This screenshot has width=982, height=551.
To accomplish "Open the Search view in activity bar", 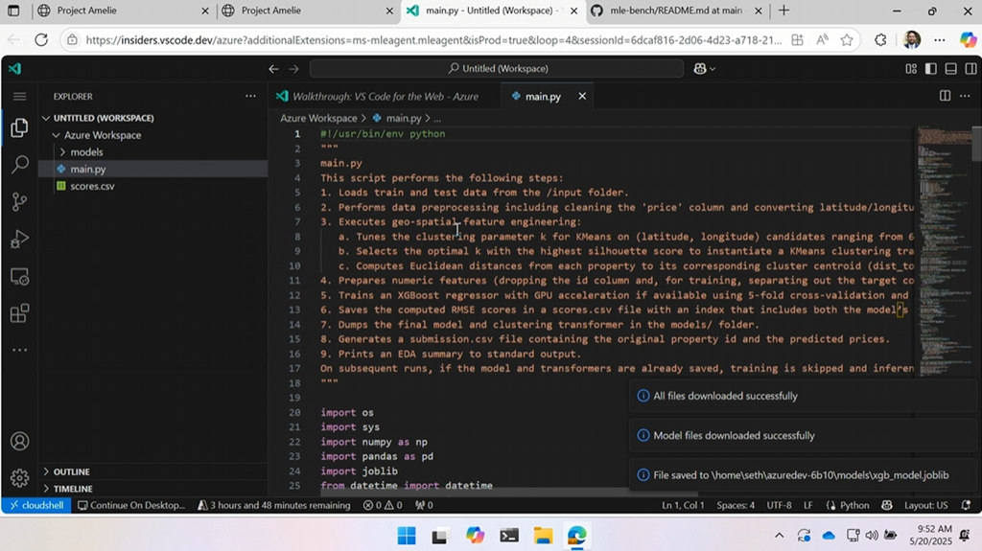I will pos(19,165).
